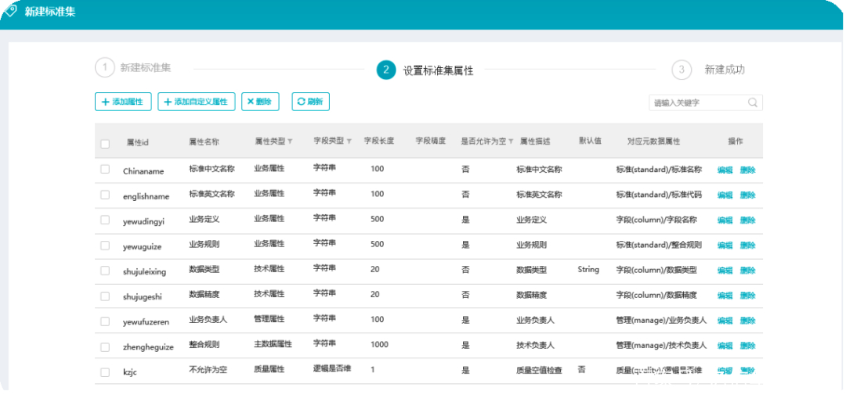Click the search magnifier icon
Screen dimensions: 846x402
tap(752, 102)
